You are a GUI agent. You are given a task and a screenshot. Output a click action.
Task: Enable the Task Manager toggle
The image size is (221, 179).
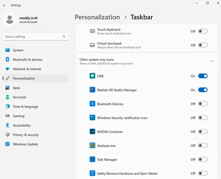[203, 159]
